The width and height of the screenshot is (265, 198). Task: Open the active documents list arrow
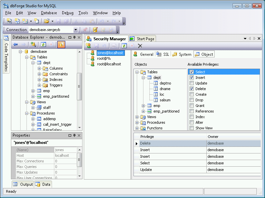coord(245,39)
